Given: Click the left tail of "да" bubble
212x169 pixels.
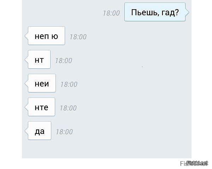Looking at the screenshot, I should (x=26, y=131).
